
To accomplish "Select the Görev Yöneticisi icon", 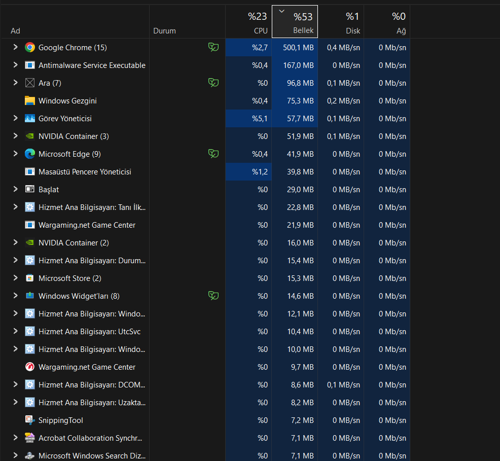I will [x=29, y=119].
